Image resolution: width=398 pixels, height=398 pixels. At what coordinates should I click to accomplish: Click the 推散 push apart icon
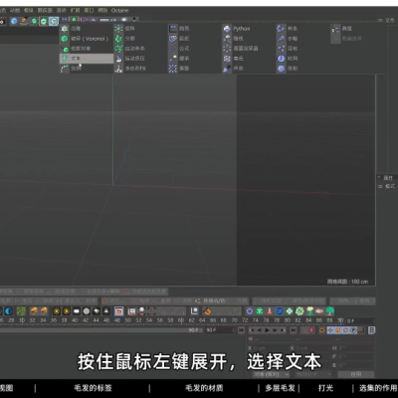pos(173,69)
